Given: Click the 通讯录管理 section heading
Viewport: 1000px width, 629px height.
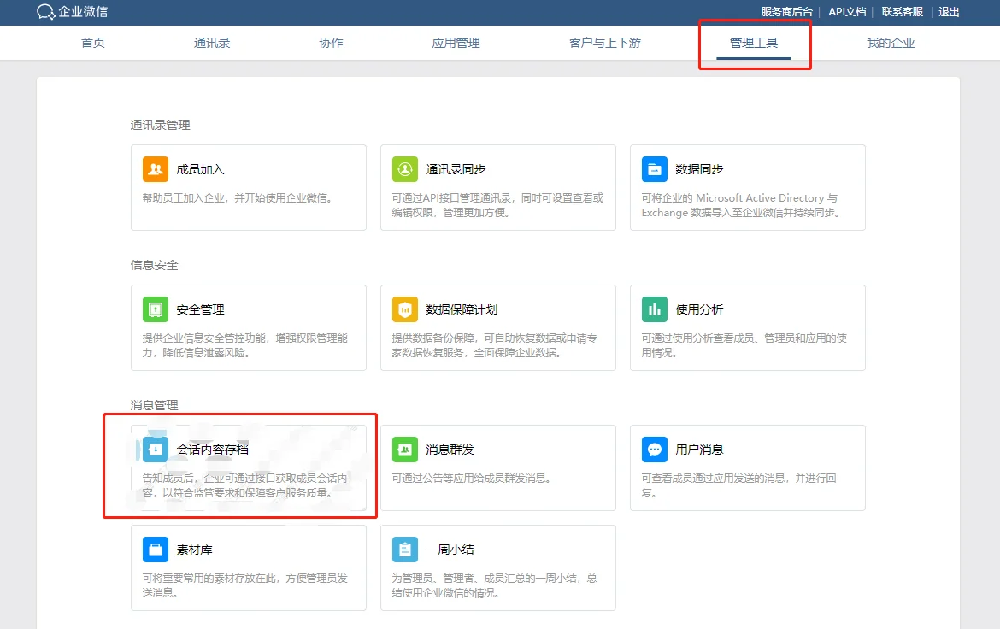Looking at the screenshot, I should coord(160,125).
